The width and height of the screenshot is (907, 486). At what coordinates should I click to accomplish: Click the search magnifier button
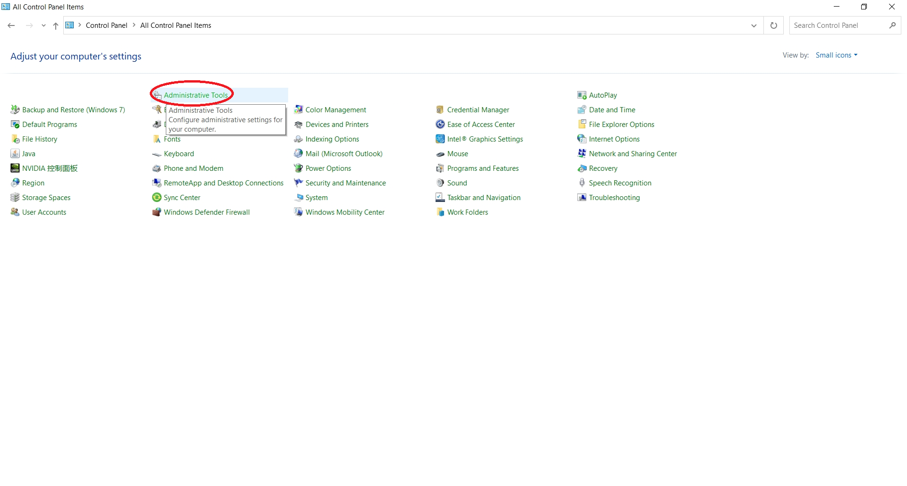pyautogui.click(x=892, y=25)
